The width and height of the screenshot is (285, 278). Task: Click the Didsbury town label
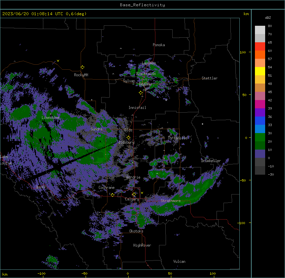127,142
